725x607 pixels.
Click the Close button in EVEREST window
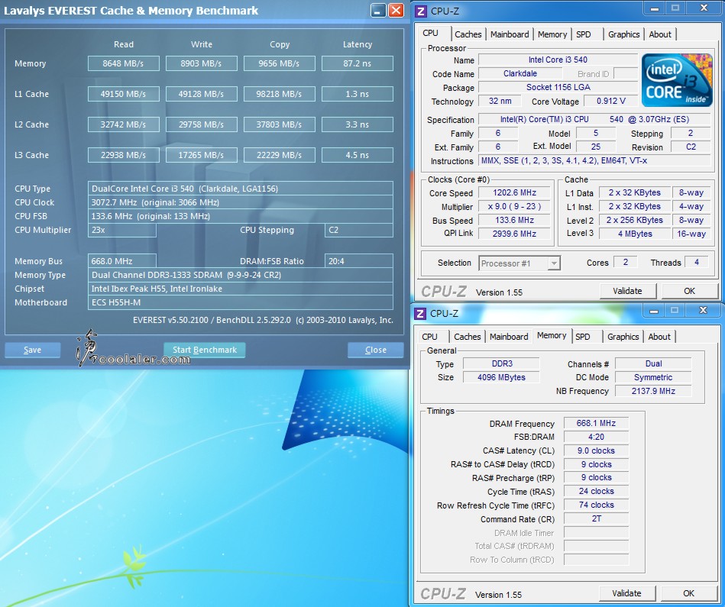[x=375, y=350]
